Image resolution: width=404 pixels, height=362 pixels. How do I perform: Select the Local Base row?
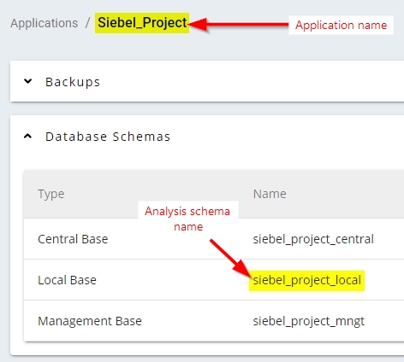[x=214, y=280]
